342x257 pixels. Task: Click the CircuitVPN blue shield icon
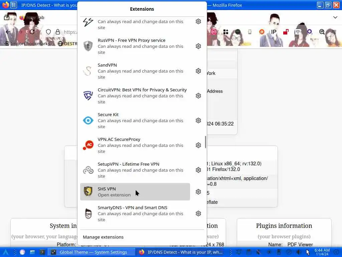point(88,95)
